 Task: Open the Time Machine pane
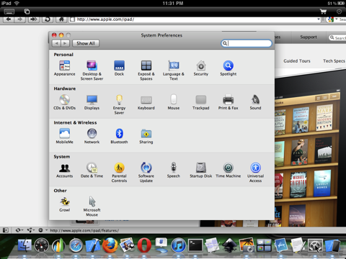[229, 170]
